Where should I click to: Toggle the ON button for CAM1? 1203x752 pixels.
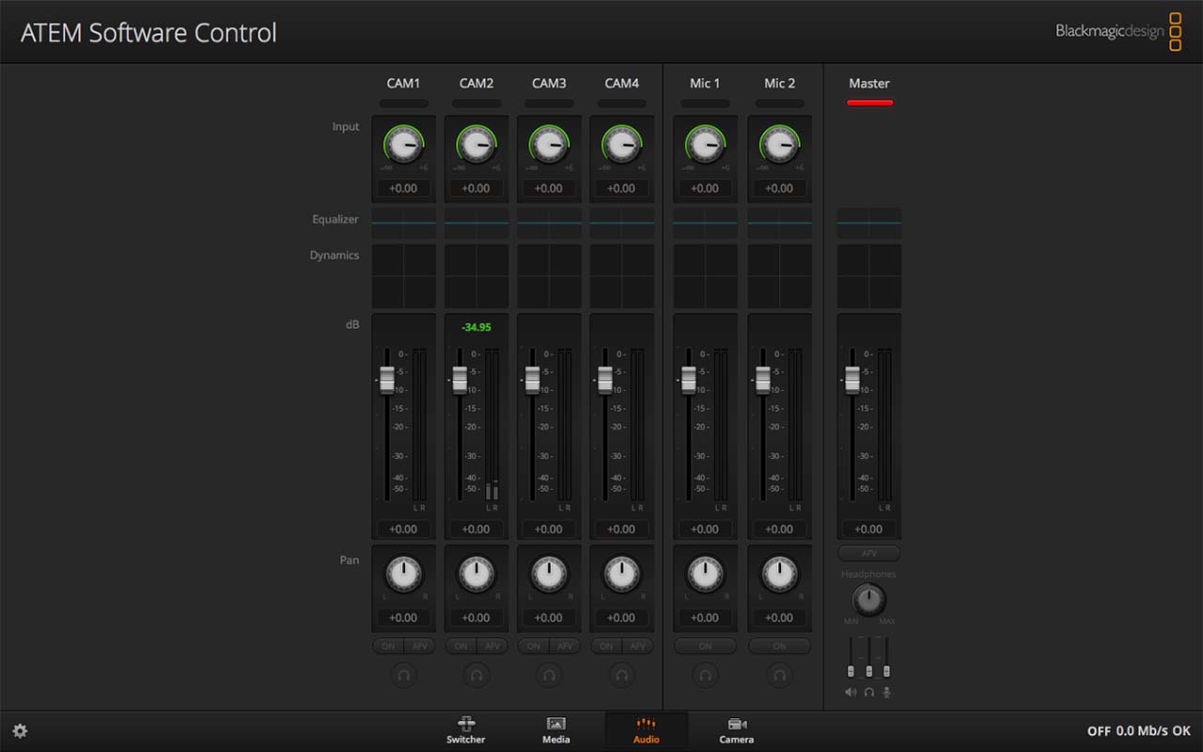388,646
